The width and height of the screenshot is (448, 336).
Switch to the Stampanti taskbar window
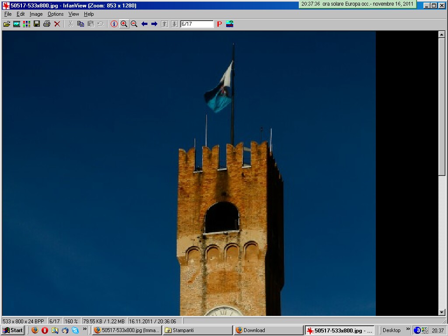click(198, 330)
